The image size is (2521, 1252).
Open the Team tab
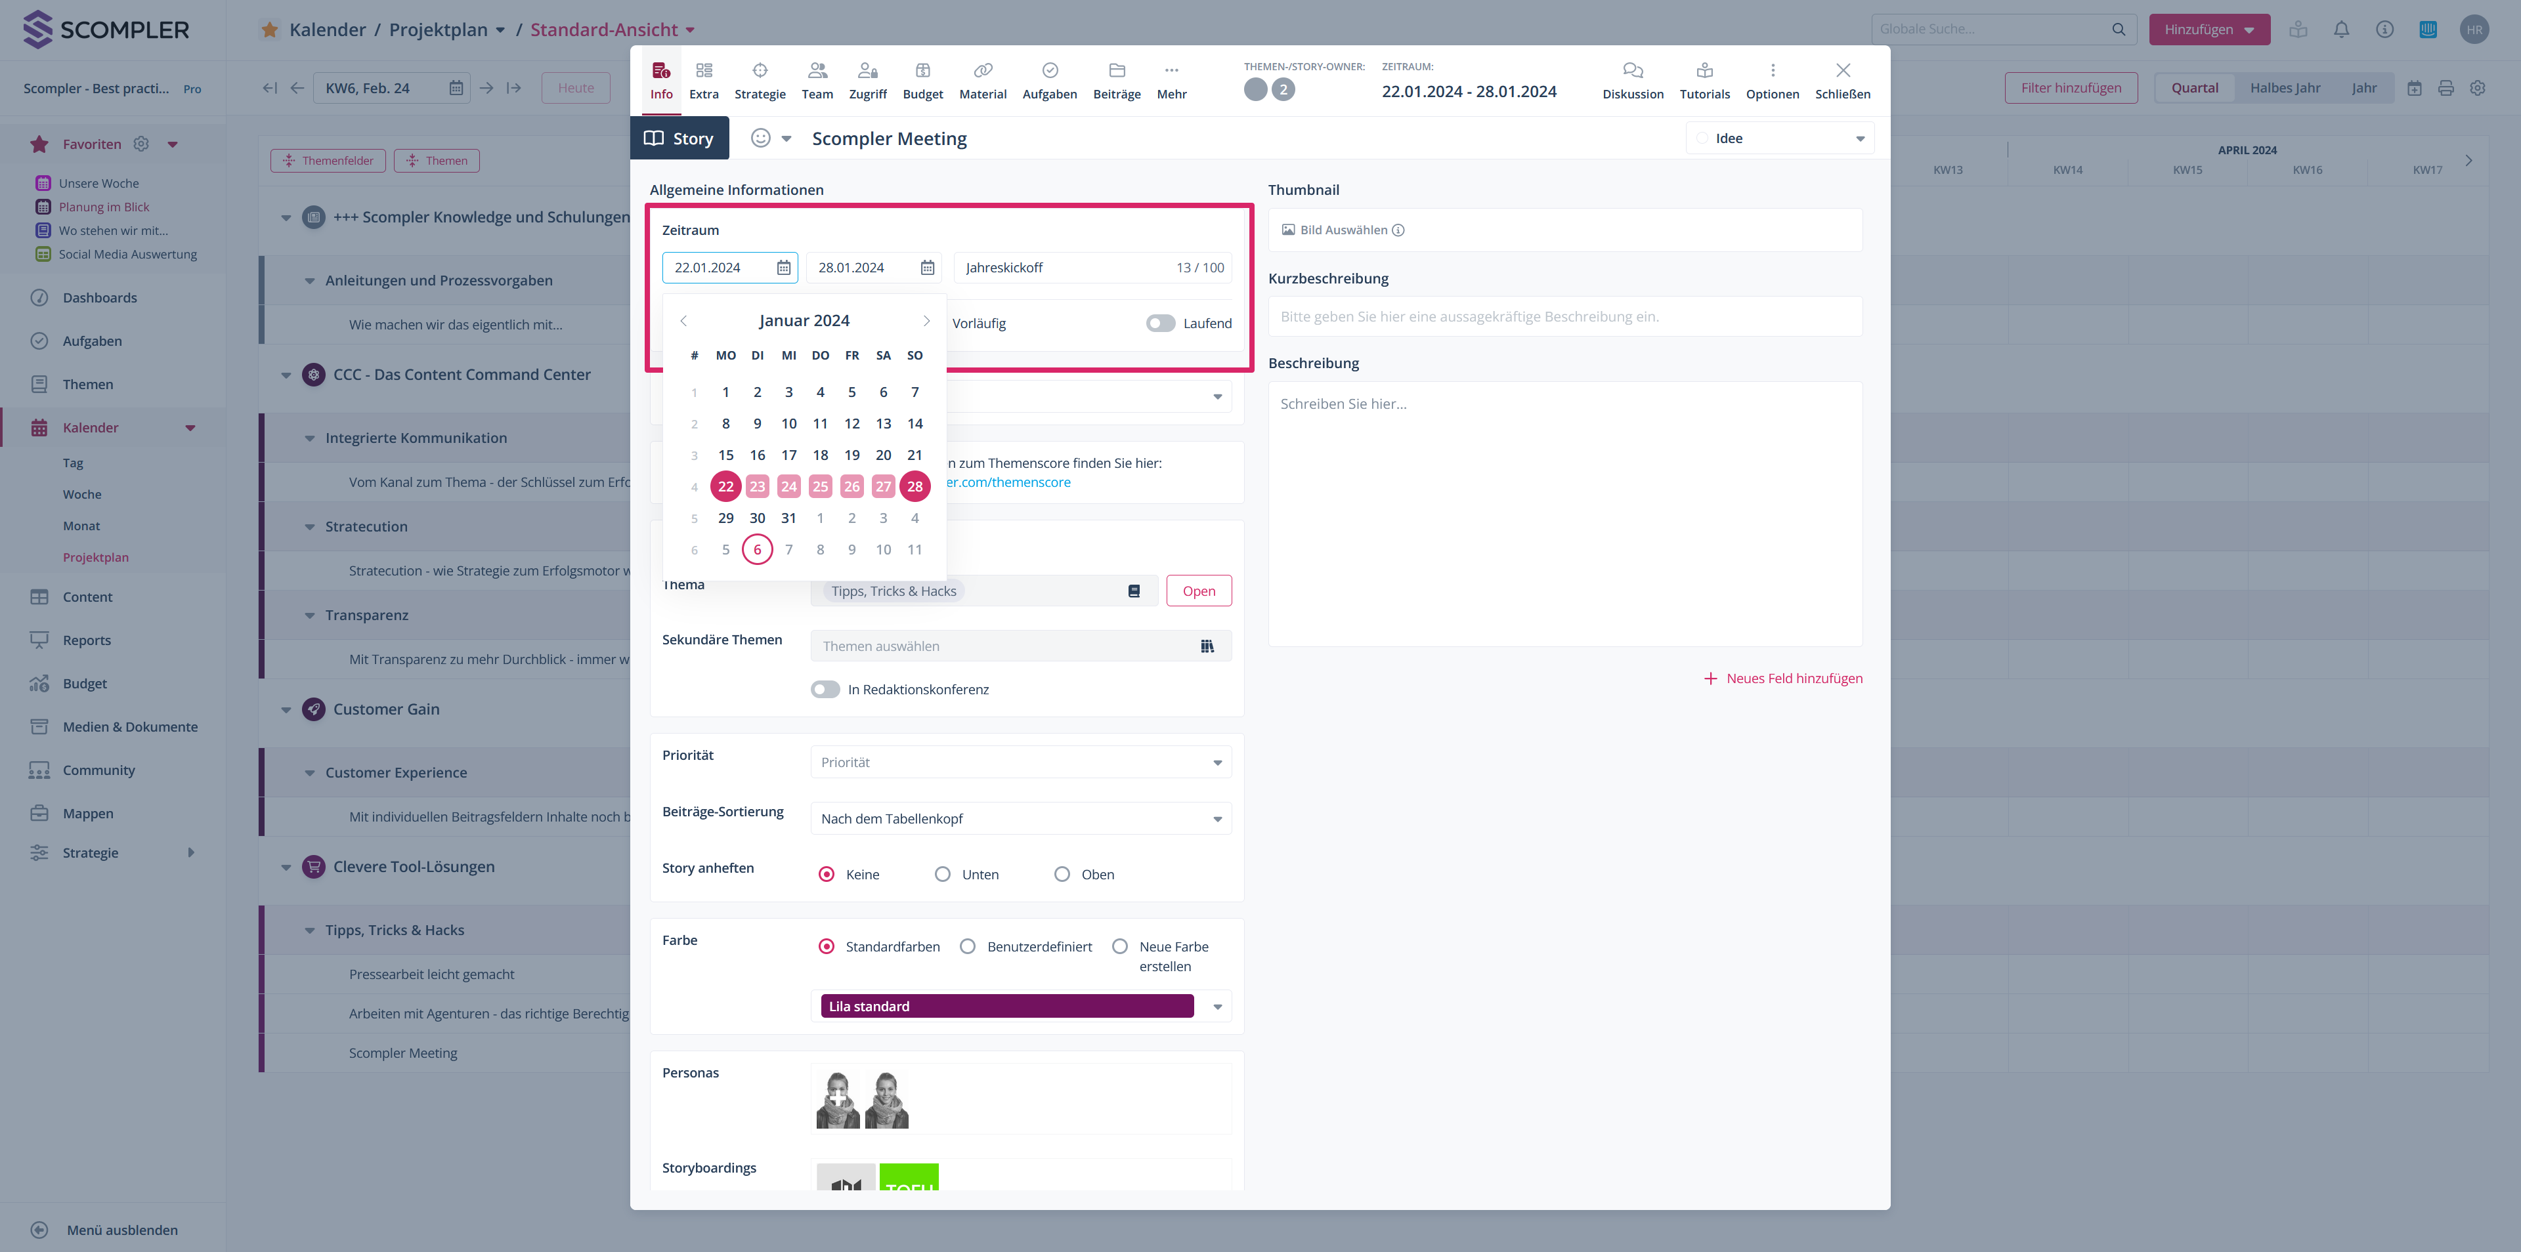(817, 80)
